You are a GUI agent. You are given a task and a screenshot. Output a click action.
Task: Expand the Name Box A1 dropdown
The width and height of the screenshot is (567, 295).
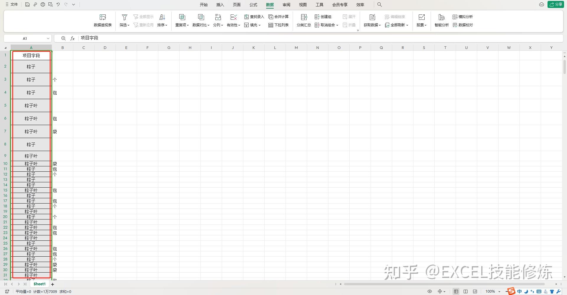pos(48,38)
